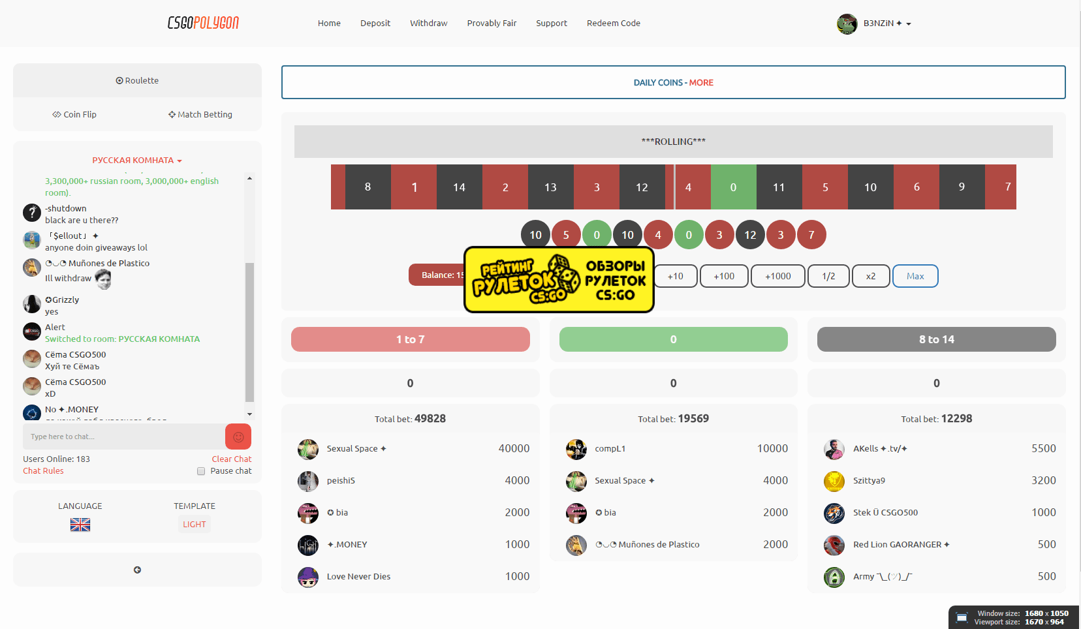This screenshot has width=1081, height=629.
Task: Expand the РУССКАЯ КОМНАТА room dropdown
Action: (137, 160)
